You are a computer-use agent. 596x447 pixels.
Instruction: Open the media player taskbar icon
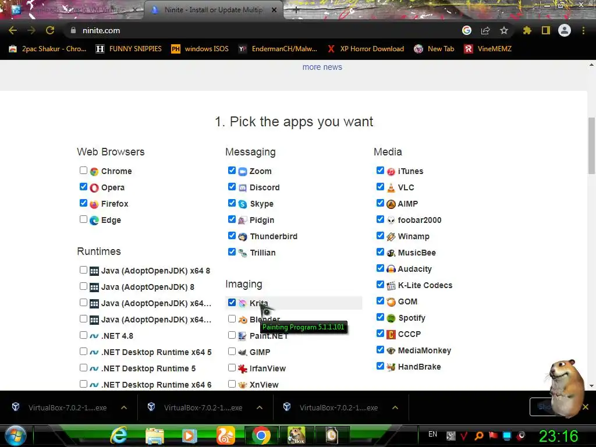[x=189, y=435]
